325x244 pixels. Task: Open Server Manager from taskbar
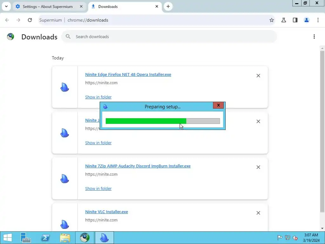coord(26,238)
